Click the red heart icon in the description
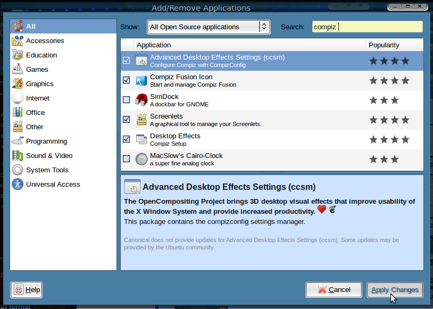Image resolution: width=433 pixels, height=309 pixels. tap(322, 210)
